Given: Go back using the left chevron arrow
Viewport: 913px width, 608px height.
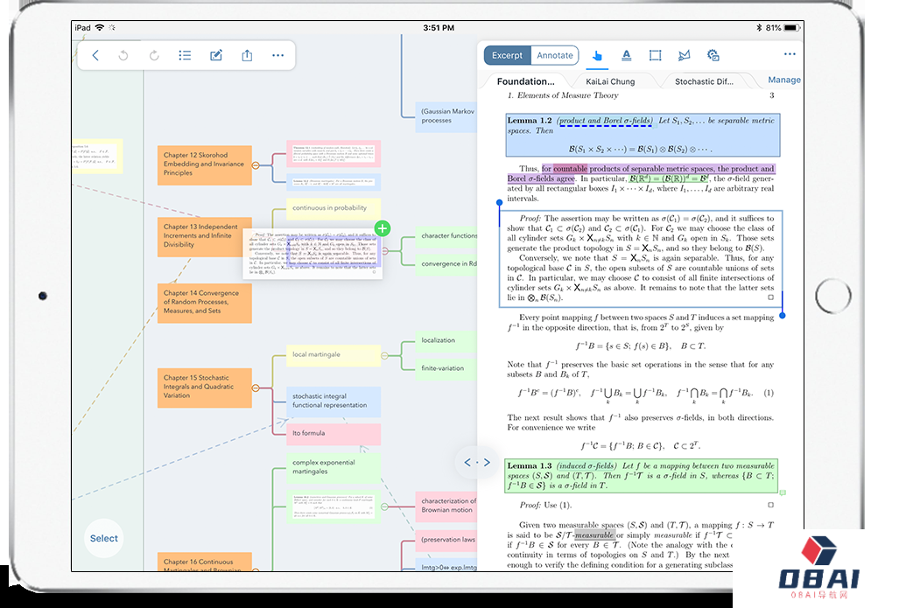Looking at the screenshot, I should point(95,55).
